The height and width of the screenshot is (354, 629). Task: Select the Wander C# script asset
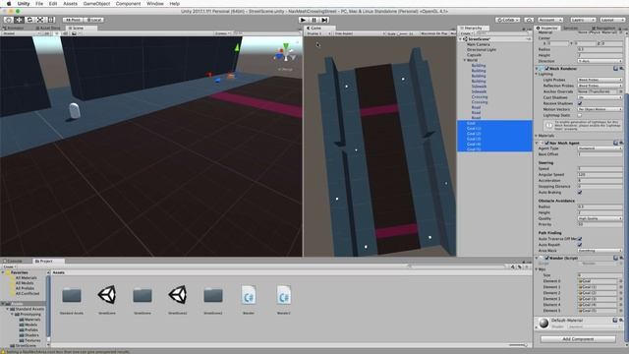click(249, 296)
